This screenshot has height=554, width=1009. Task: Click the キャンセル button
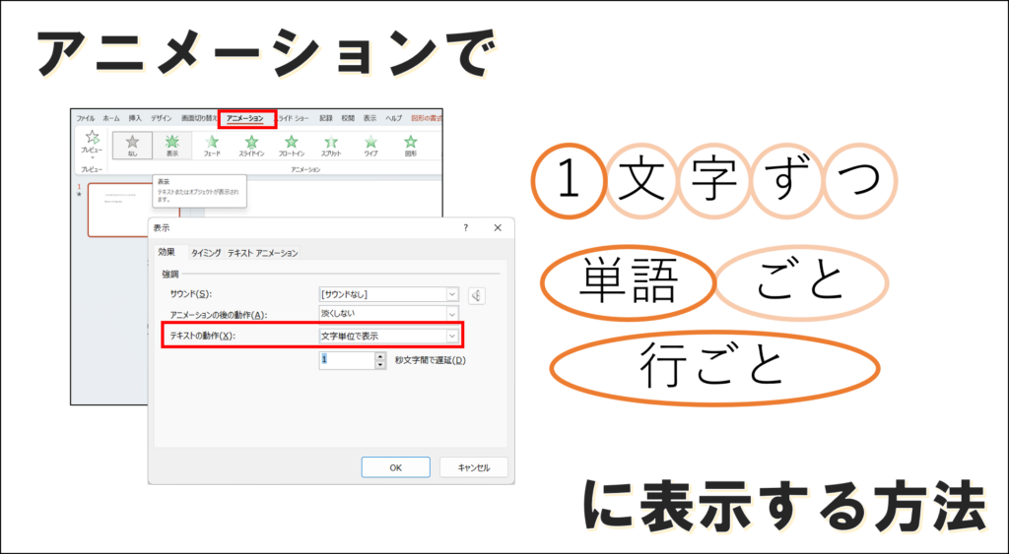[473, 467]
